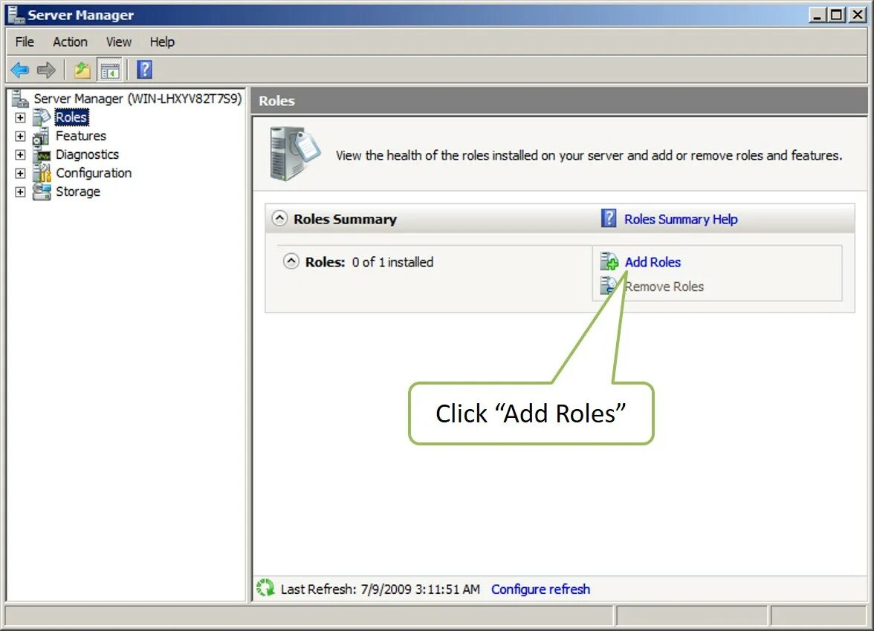Select the Roles tree item label
The height and width of the screenshot is (631, 874).
tap(71, 117)
